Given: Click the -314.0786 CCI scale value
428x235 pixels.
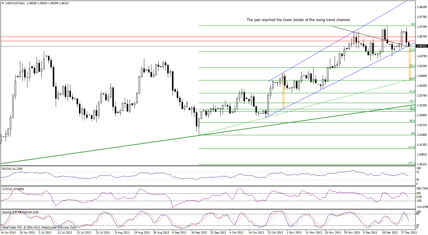Looking at the screenshot, I should point(422,206).
